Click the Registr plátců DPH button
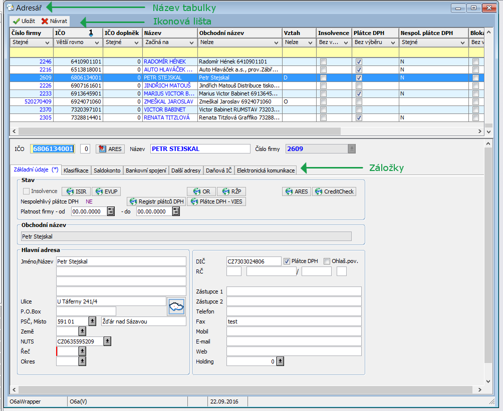Screen dimensions: 503x411 156,201
